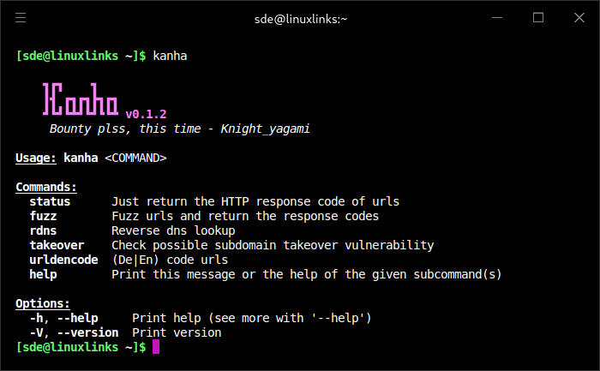
Task: Click the rdns command name
Action: tap(43, 230)
